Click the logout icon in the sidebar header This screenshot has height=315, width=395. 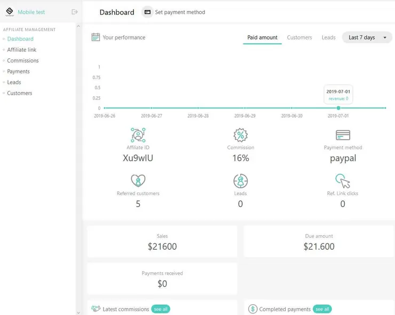coord(75,12)
